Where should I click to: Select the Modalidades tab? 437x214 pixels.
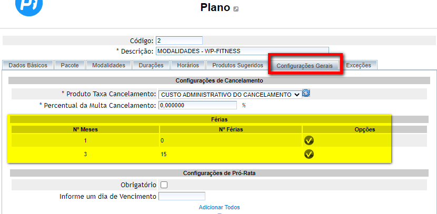click(x=108, y=65)
